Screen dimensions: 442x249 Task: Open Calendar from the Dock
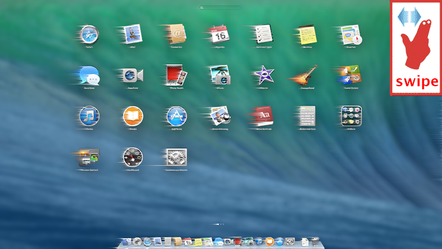188,242
